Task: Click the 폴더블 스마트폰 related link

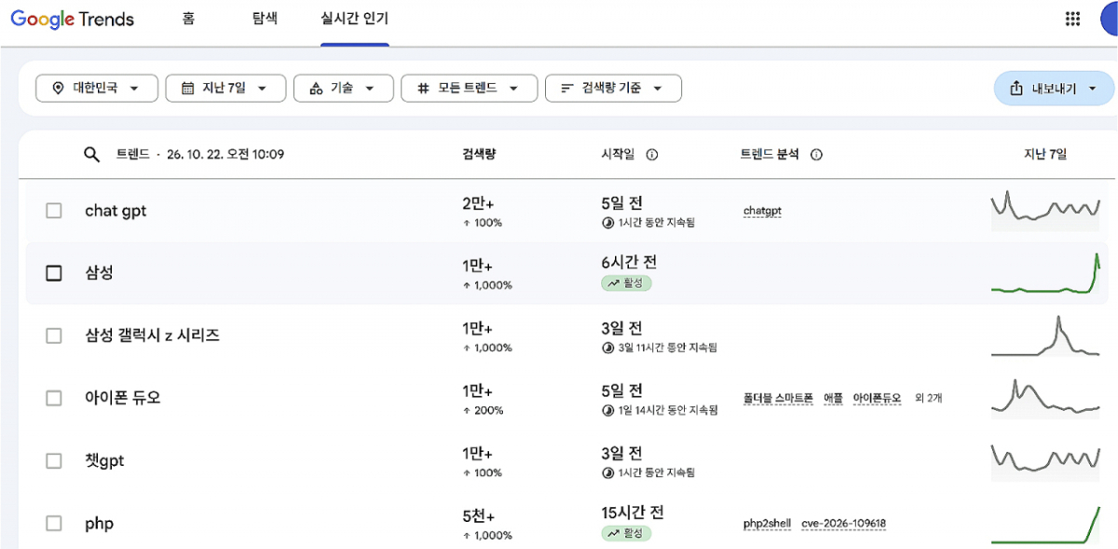Action: click(778, 398)
